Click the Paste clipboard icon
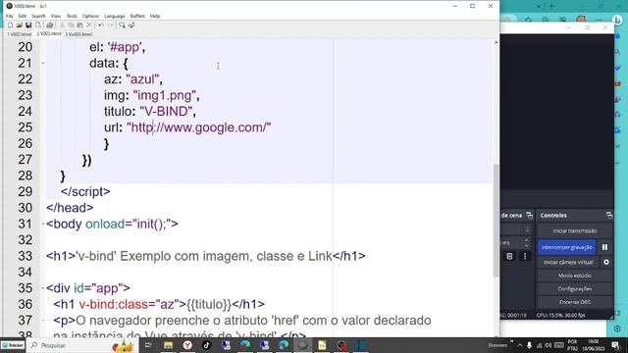 pyautogui.click(x=80, y=25)
